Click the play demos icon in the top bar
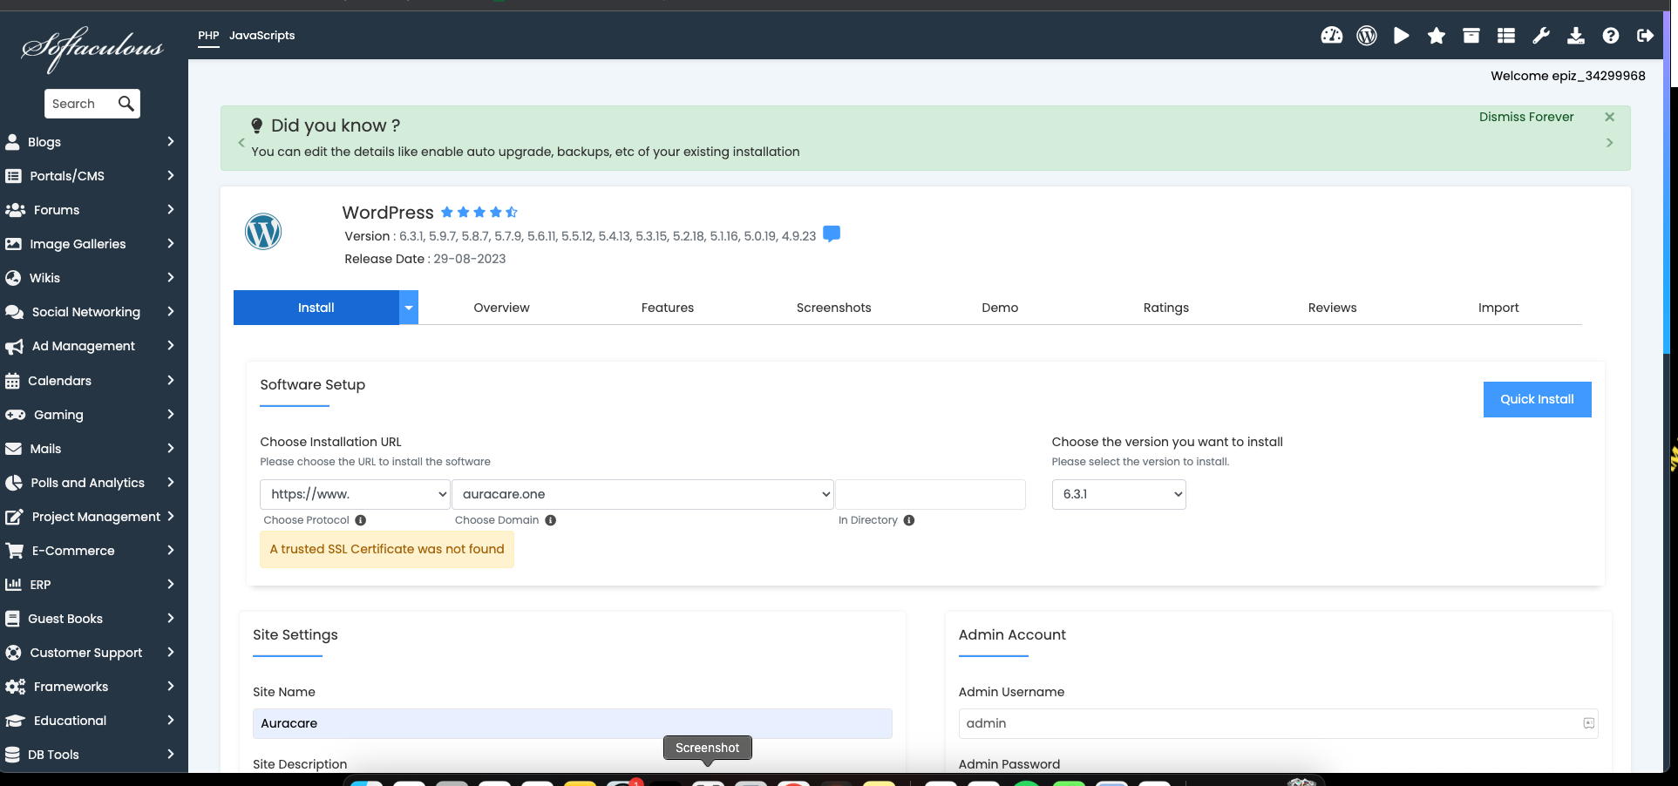Viewport: 1678px width, 786px height. click(1401, 36)
